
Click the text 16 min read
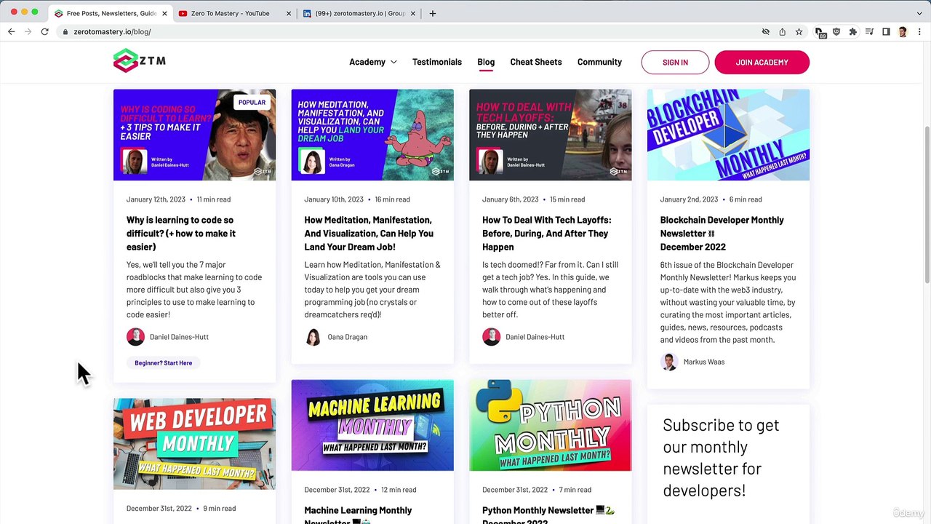(392, 199)
